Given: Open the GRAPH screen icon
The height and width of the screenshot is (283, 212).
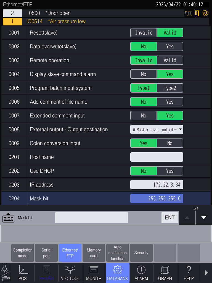Looking at the screenshot, I should (x=165, y=273).
